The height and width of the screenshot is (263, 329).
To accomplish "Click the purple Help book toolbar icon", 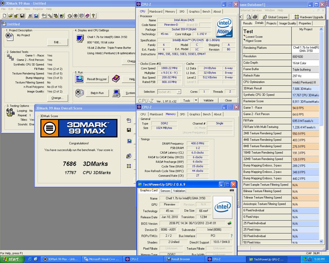I will (87, 16).
